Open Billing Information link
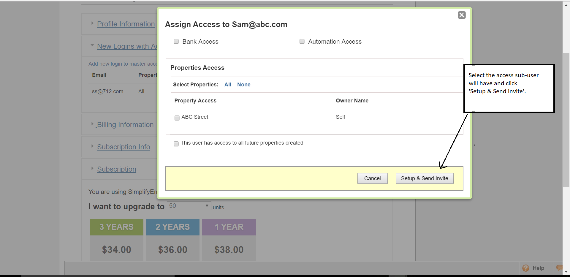Image resolution: width=570 pixels, height=277 pixels. pos(125,125)
